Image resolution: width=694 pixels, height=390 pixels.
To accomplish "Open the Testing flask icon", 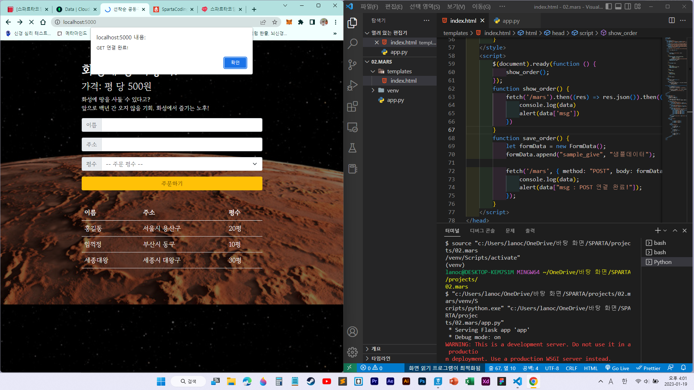I will (352, 148).
